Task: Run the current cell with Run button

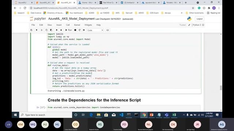Action: tap(68, 30)
